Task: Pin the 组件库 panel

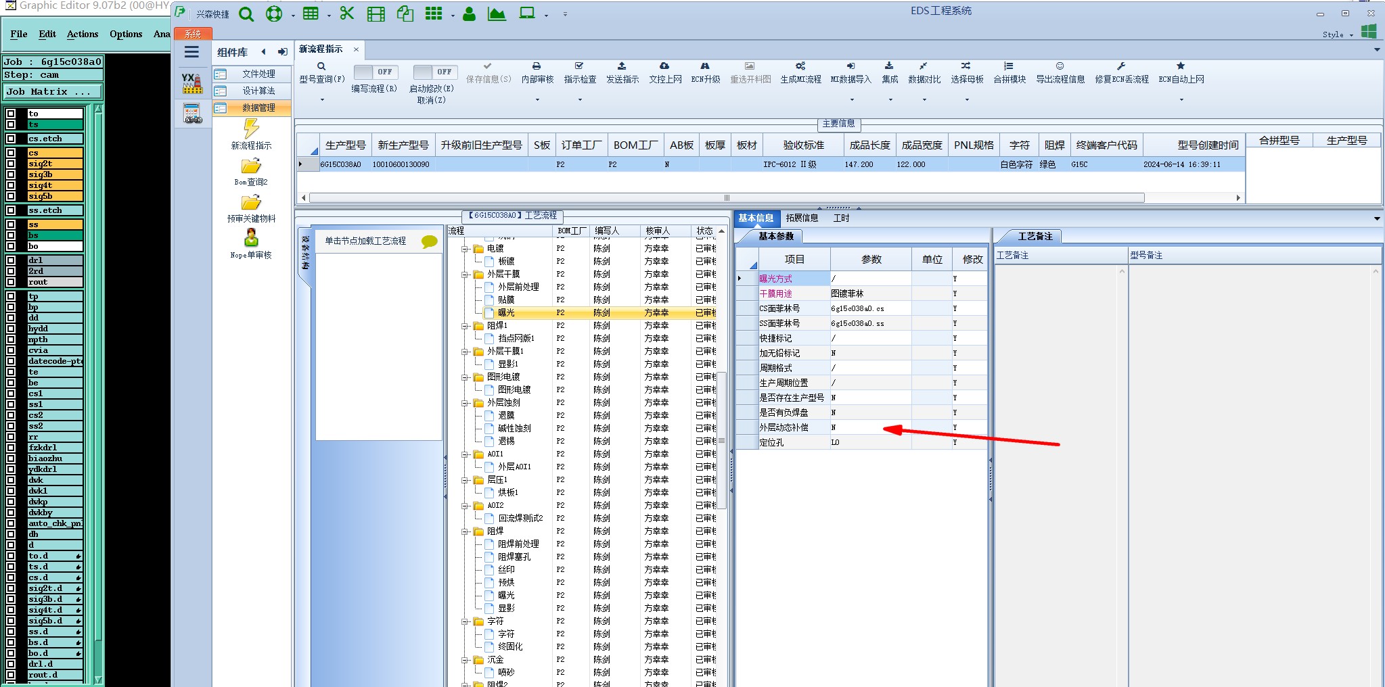Action: (x=282, y=52)
